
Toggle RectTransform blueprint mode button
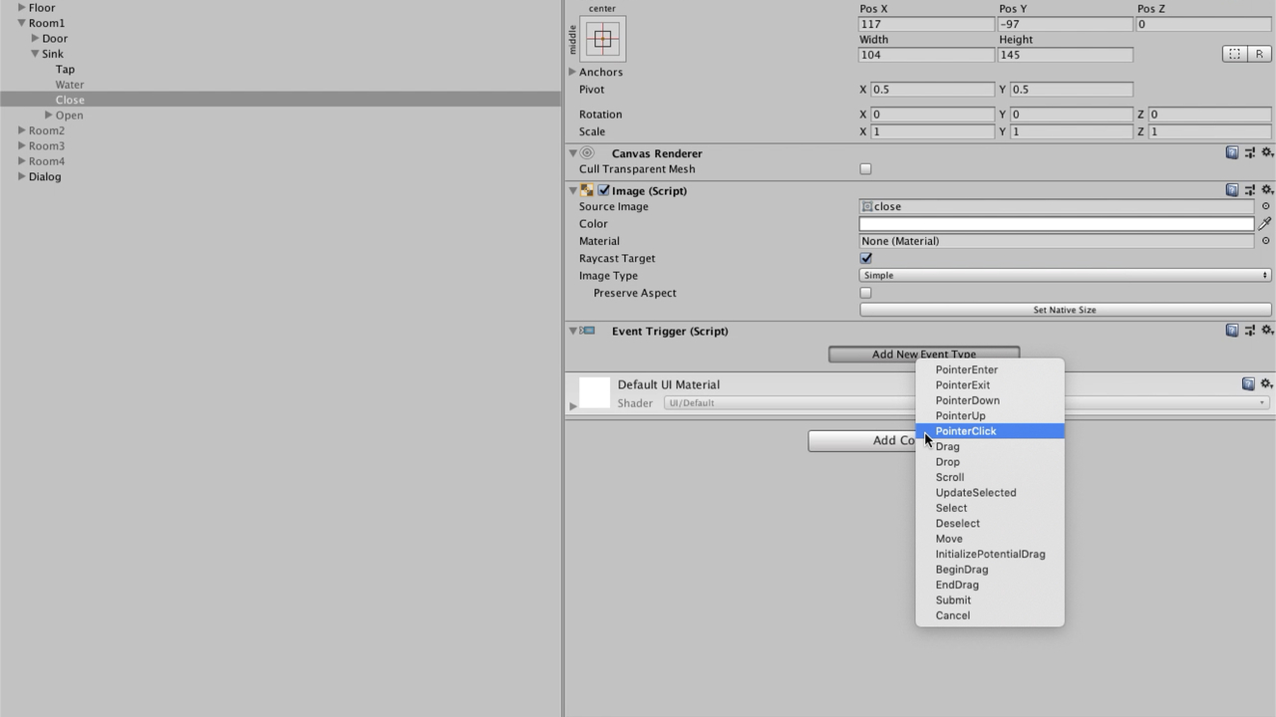tap(1234, 55)
